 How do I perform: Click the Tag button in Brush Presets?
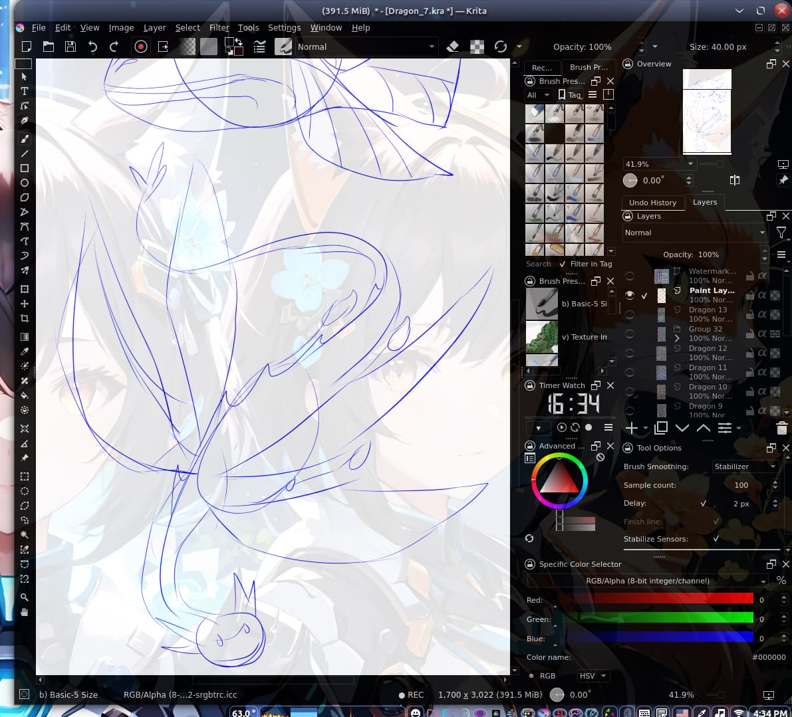[x=570, y=95]
